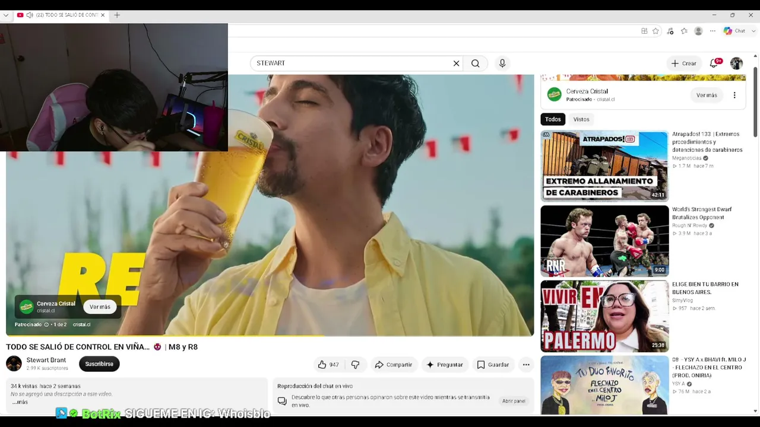Open the browser profile icon
Viewport: 760px width, 427px height.
tap(698, 31)
